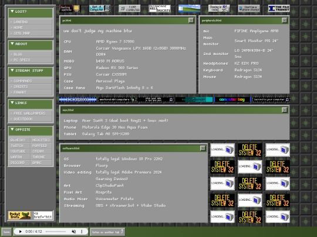Click 'ClipStudioPaint' art value
317x237 pixels.
point(110,186)
